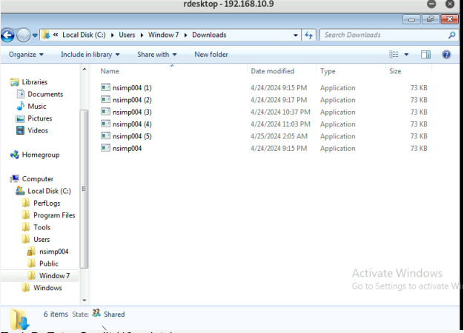This screenshot has width=464, height=333.
Task: Click the Search Downloads input field
Action: pyautogui.click(x=382, y=35)
